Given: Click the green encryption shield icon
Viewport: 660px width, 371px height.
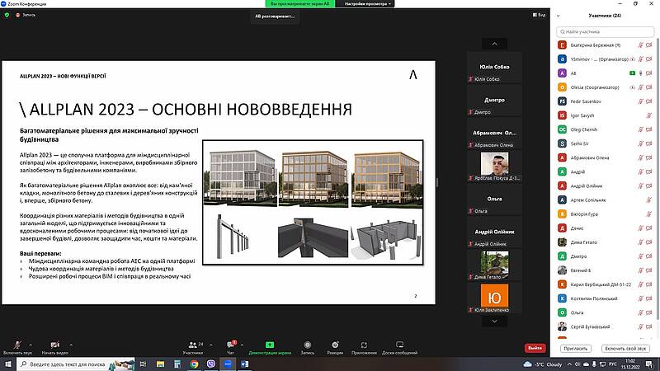Looking at the screenshot, I should [7, 15].
